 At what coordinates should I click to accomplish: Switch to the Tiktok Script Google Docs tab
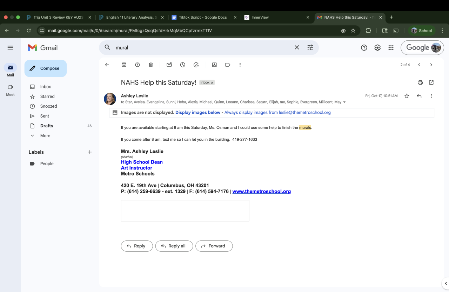pyautogui.click(x=203, y=17)
